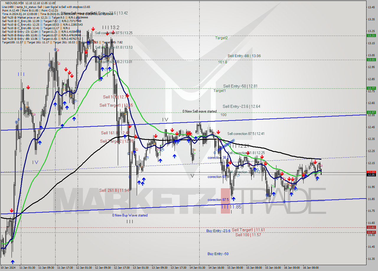Viewport: 378px width, 271px height.
Task: Select the 'Sell 100 | 12.7' label
Action: coord(116,97)
